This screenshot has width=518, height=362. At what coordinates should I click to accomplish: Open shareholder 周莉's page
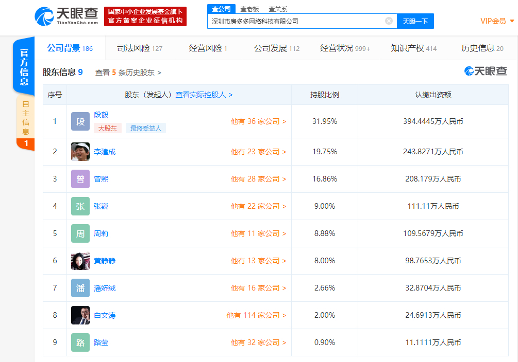click(101, 234)
